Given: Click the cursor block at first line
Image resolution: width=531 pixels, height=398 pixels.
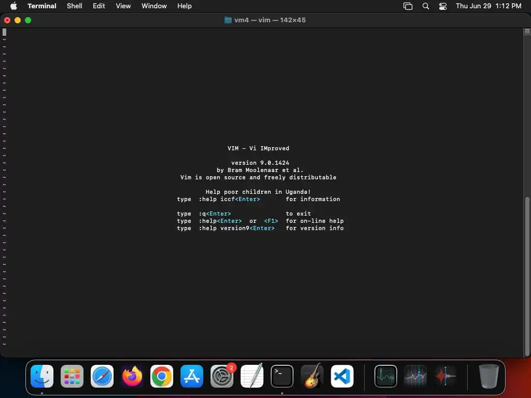Looking at the screenshot, I should (4, 32).
